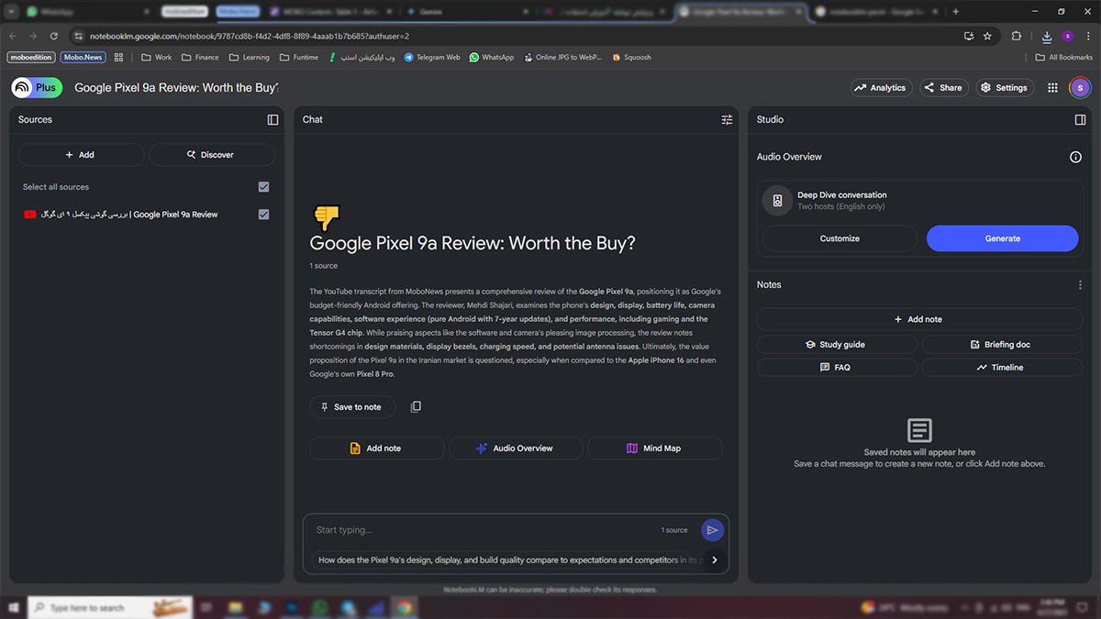The height and width of the screenshot is (619, 1101).
Task: Open the Google account avatar menu
Action: coord(1080,88)
